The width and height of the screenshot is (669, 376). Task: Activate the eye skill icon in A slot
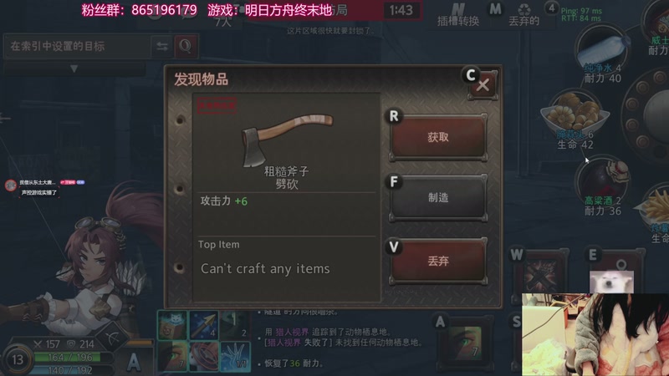(x=465, y=342)
